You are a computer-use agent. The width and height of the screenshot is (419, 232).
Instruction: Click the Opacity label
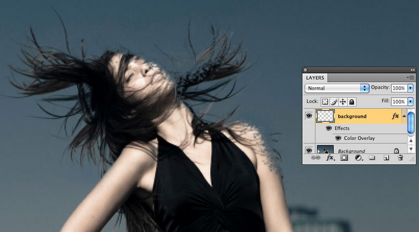(x=380, y=87)
